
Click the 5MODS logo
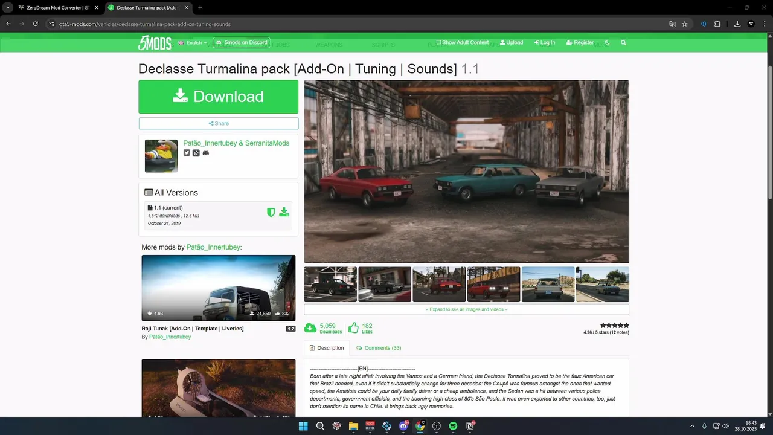click(155, 43)
